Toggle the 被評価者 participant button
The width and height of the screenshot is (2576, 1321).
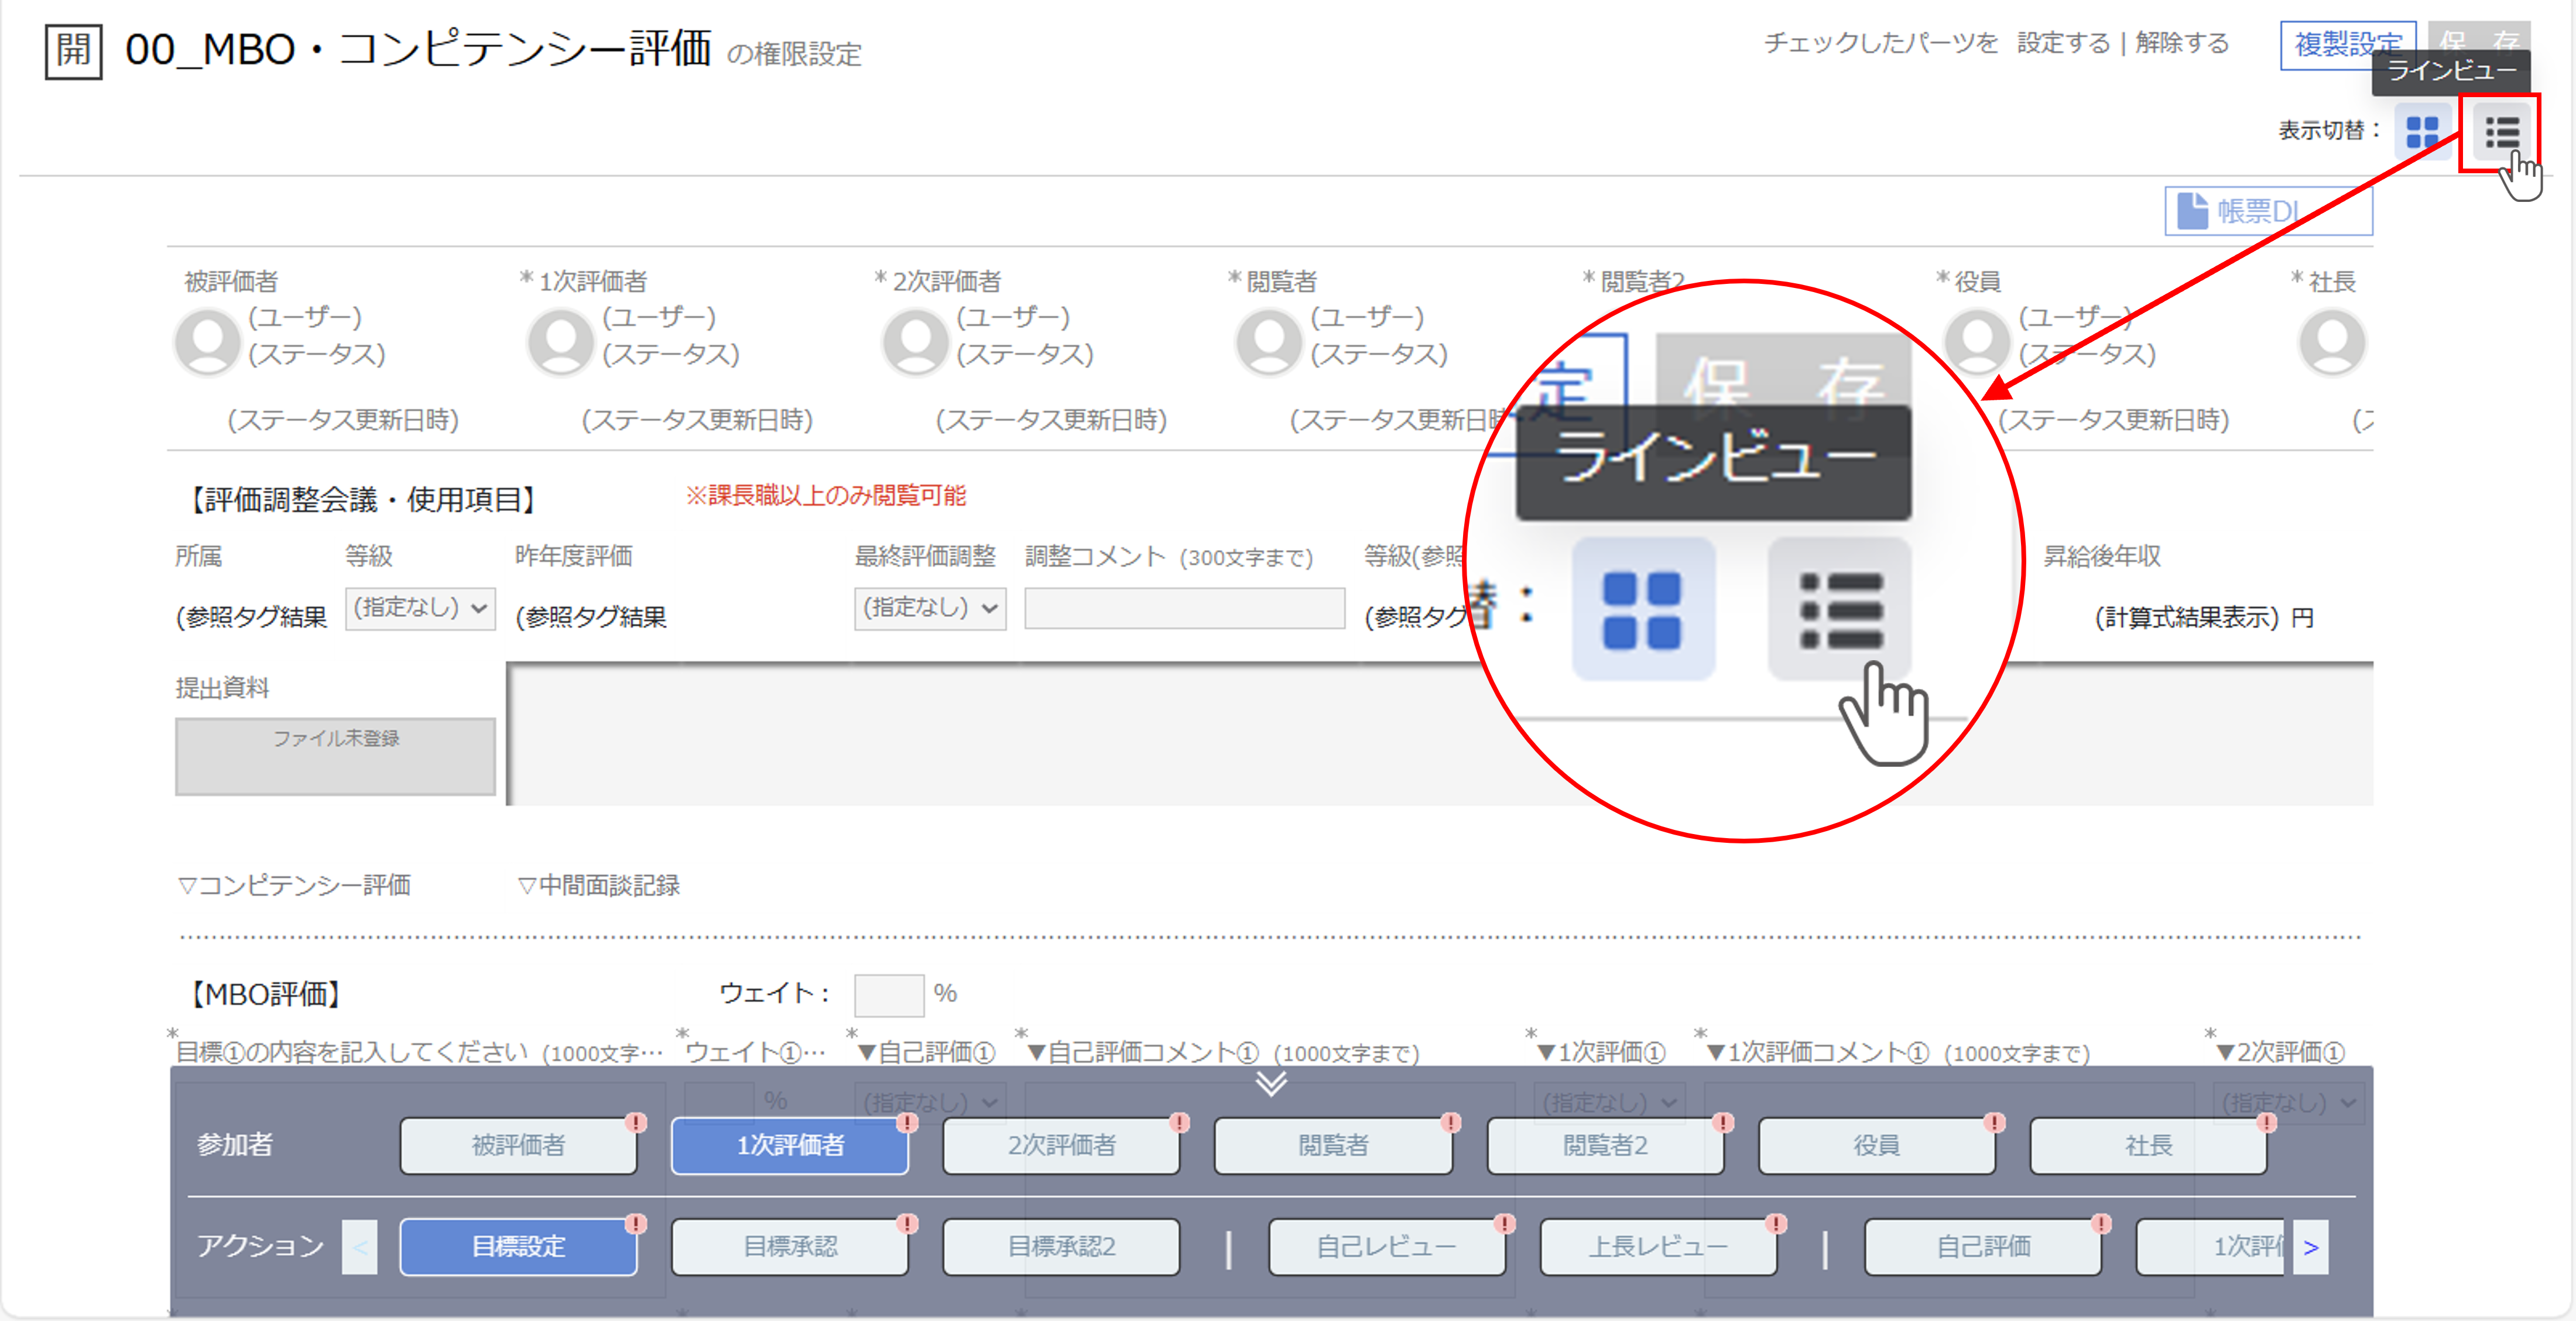tap(518, 1145)
